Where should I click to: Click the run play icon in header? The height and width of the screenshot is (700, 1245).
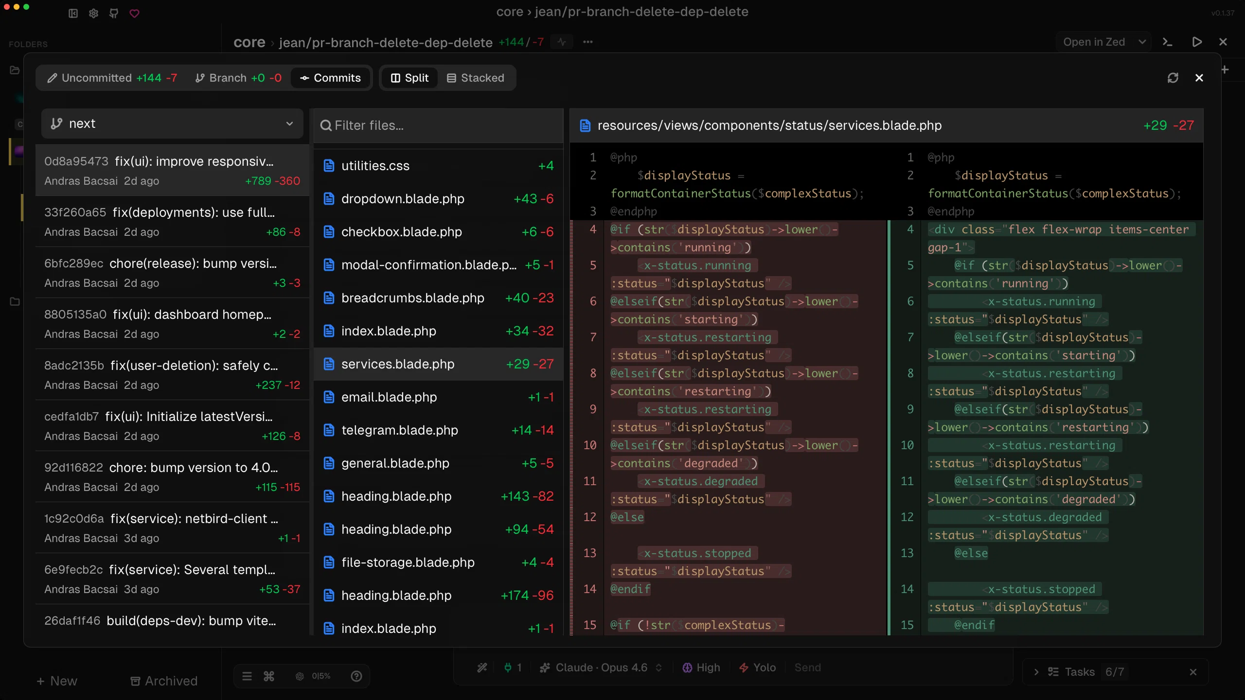pyautogui.click(x=1197, y=42)
